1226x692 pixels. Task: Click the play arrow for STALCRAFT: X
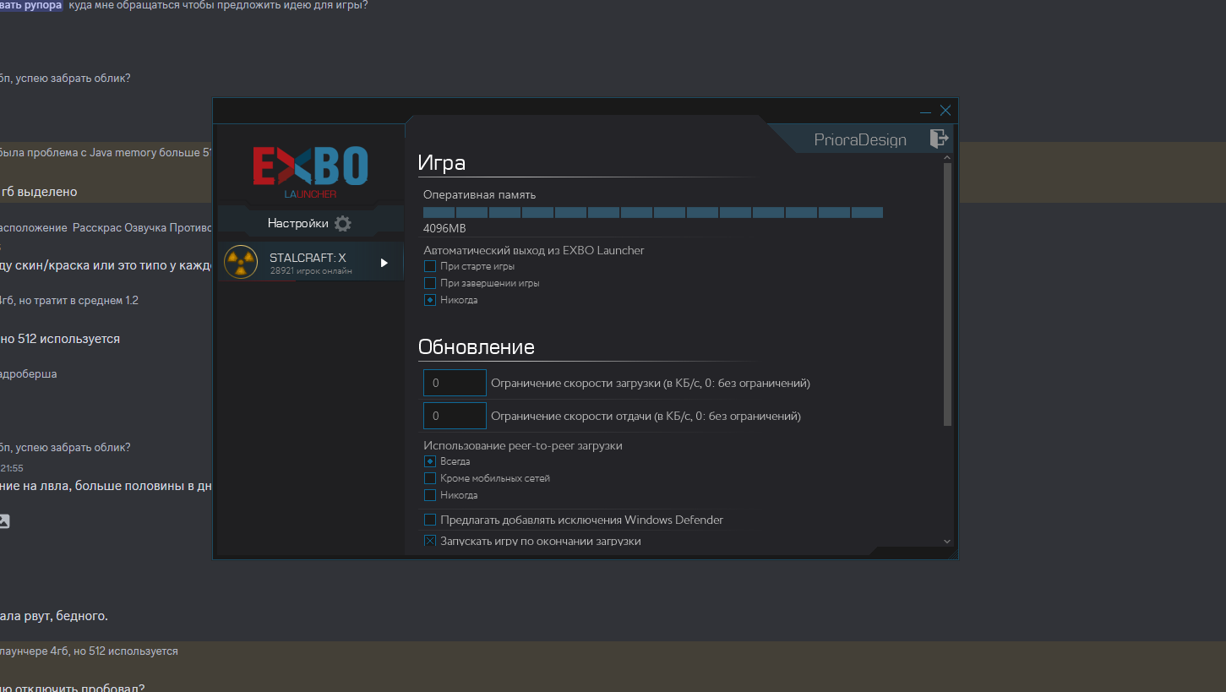pos(384,263)
